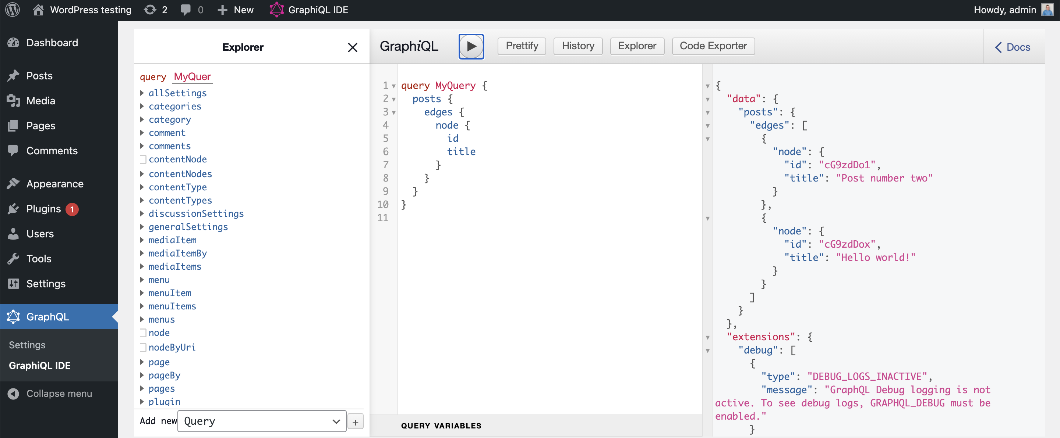
Task: Open the Appearance menu
Action: click(55, 184)
